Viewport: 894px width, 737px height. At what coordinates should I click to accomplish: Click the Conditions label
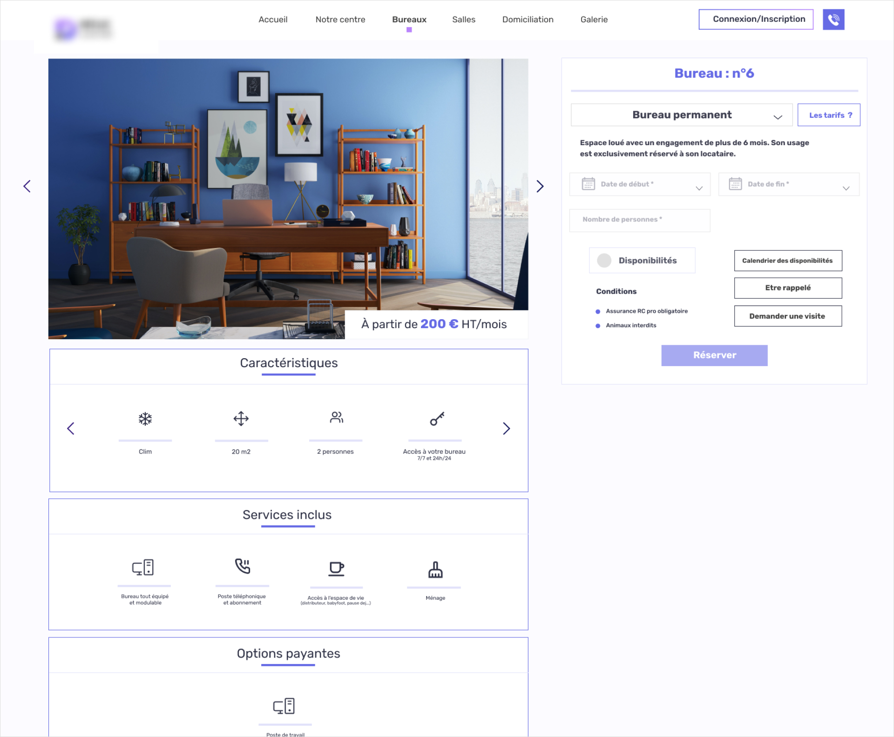coord(616,291)
